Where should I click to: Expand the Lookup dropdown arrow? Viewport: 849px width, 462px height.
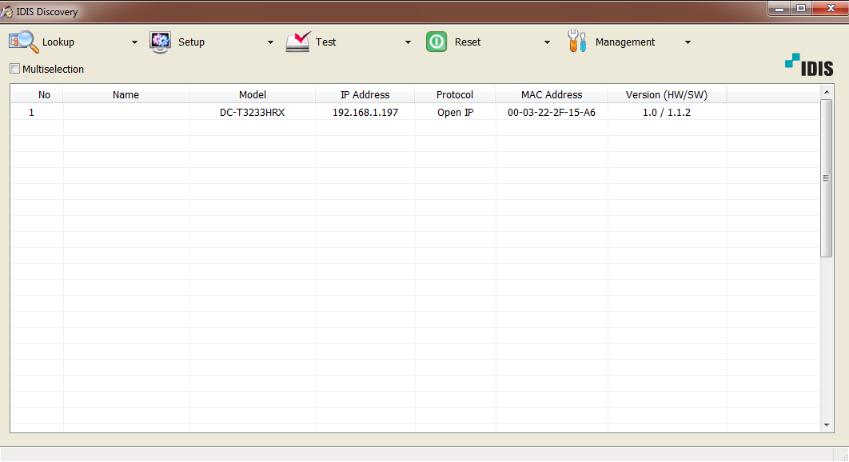click(x=134, y=42)
